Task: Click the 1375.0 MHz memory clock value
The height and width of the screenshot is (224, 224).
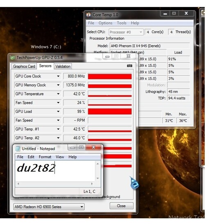Action: click(x=75, y=85)
